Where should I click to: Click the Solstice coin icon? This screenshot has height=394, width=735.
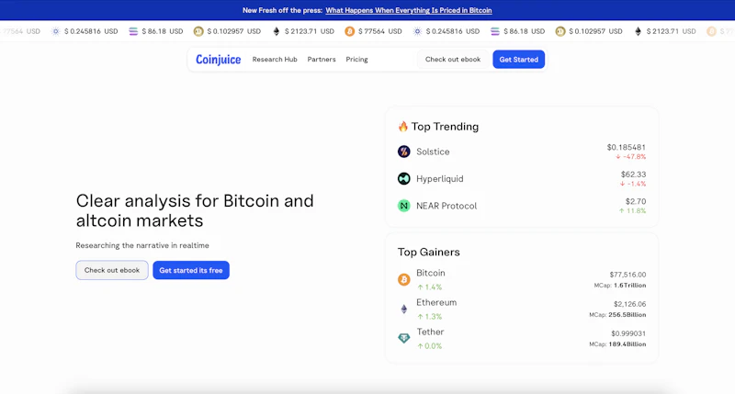[x=403, y=152]
